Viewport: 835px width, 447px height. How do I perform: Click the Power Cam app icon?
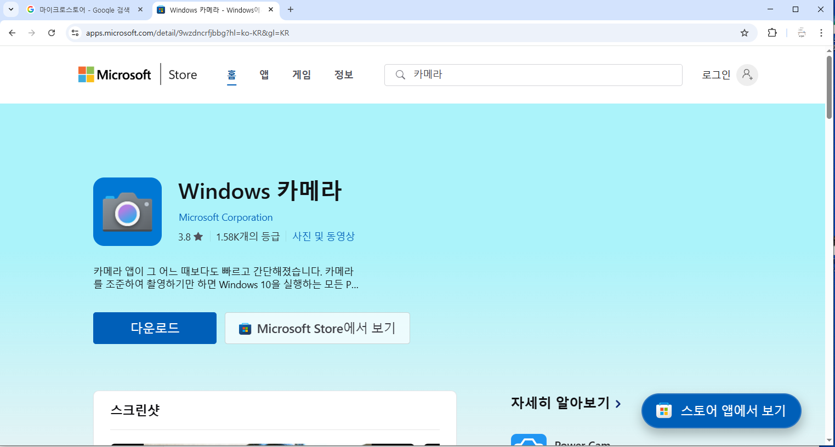point(529,440)
